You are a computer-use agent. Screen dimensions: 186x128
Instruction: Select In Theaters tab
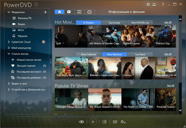[x=89, y=23]
